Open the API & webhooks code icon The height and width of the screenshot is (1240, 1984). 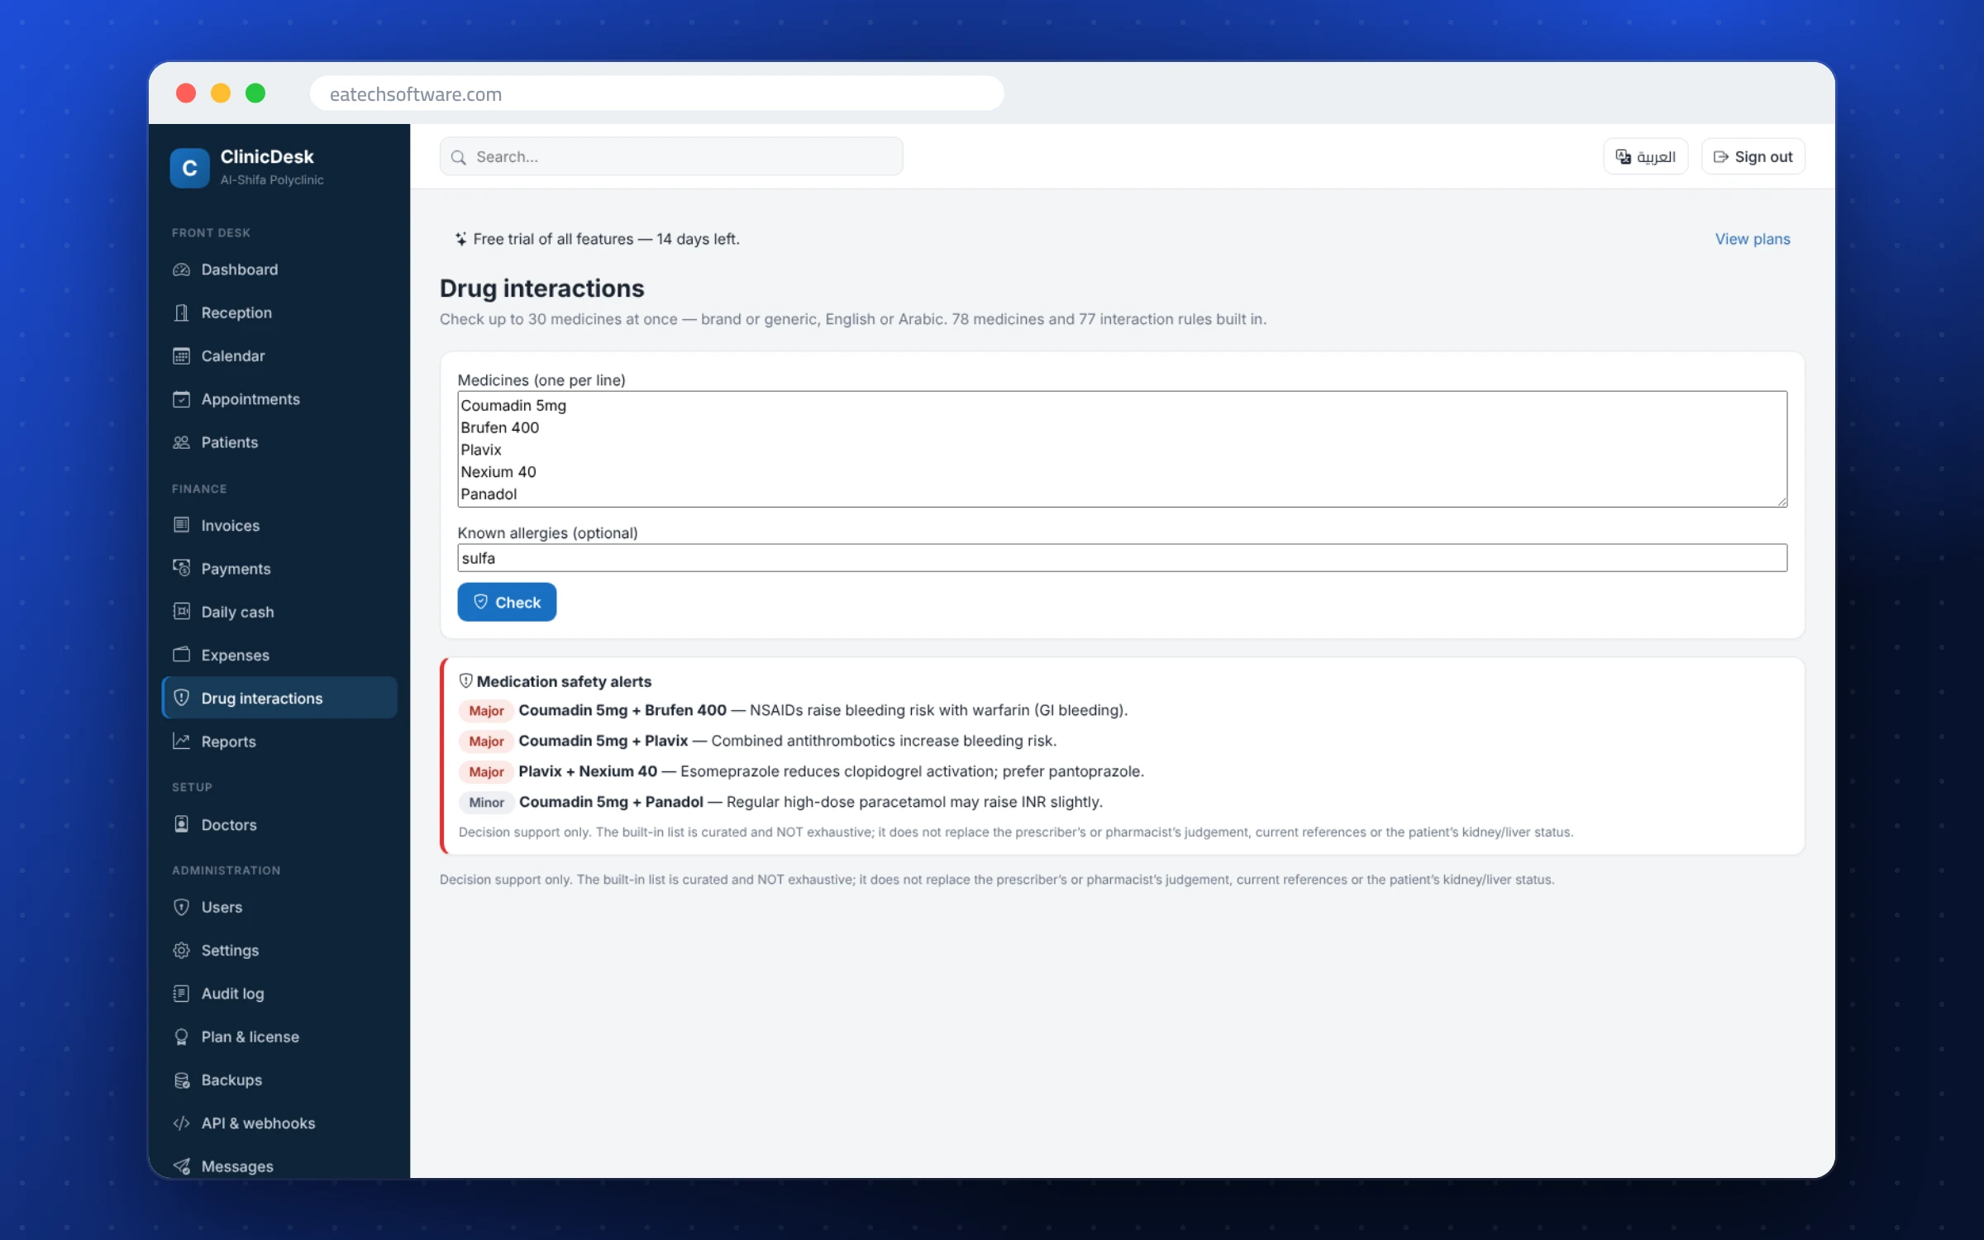pyautogui.click(x=181, y=1123)
